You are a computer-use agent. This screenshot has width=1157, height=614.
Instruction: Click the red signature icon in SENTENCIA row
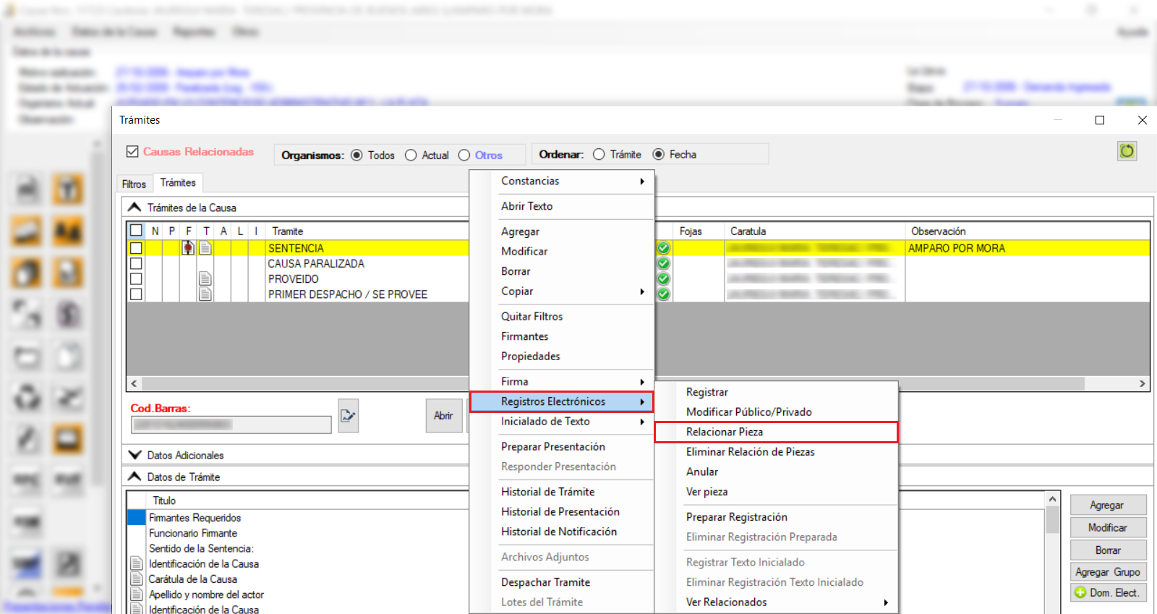click(x=188, y=248)
